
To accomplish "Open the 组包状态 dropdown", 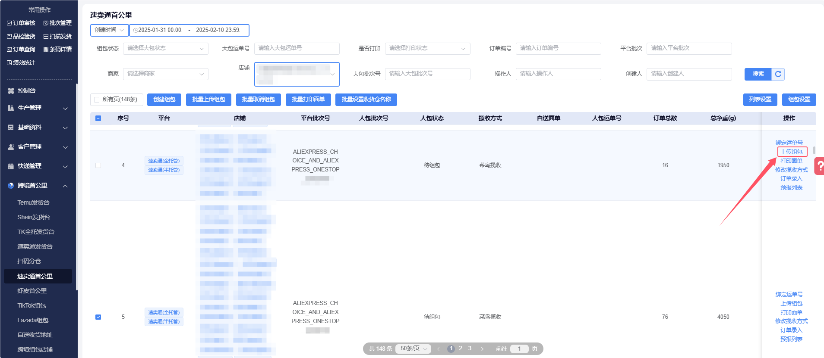I will coord(166,49).
